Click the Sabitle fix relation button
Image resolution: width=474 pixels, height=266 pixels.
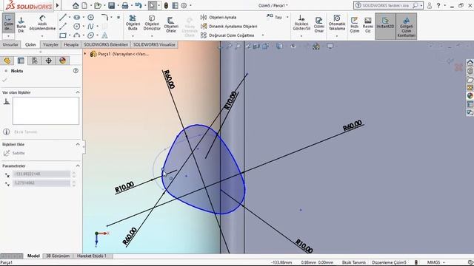[x=15, y=153]
